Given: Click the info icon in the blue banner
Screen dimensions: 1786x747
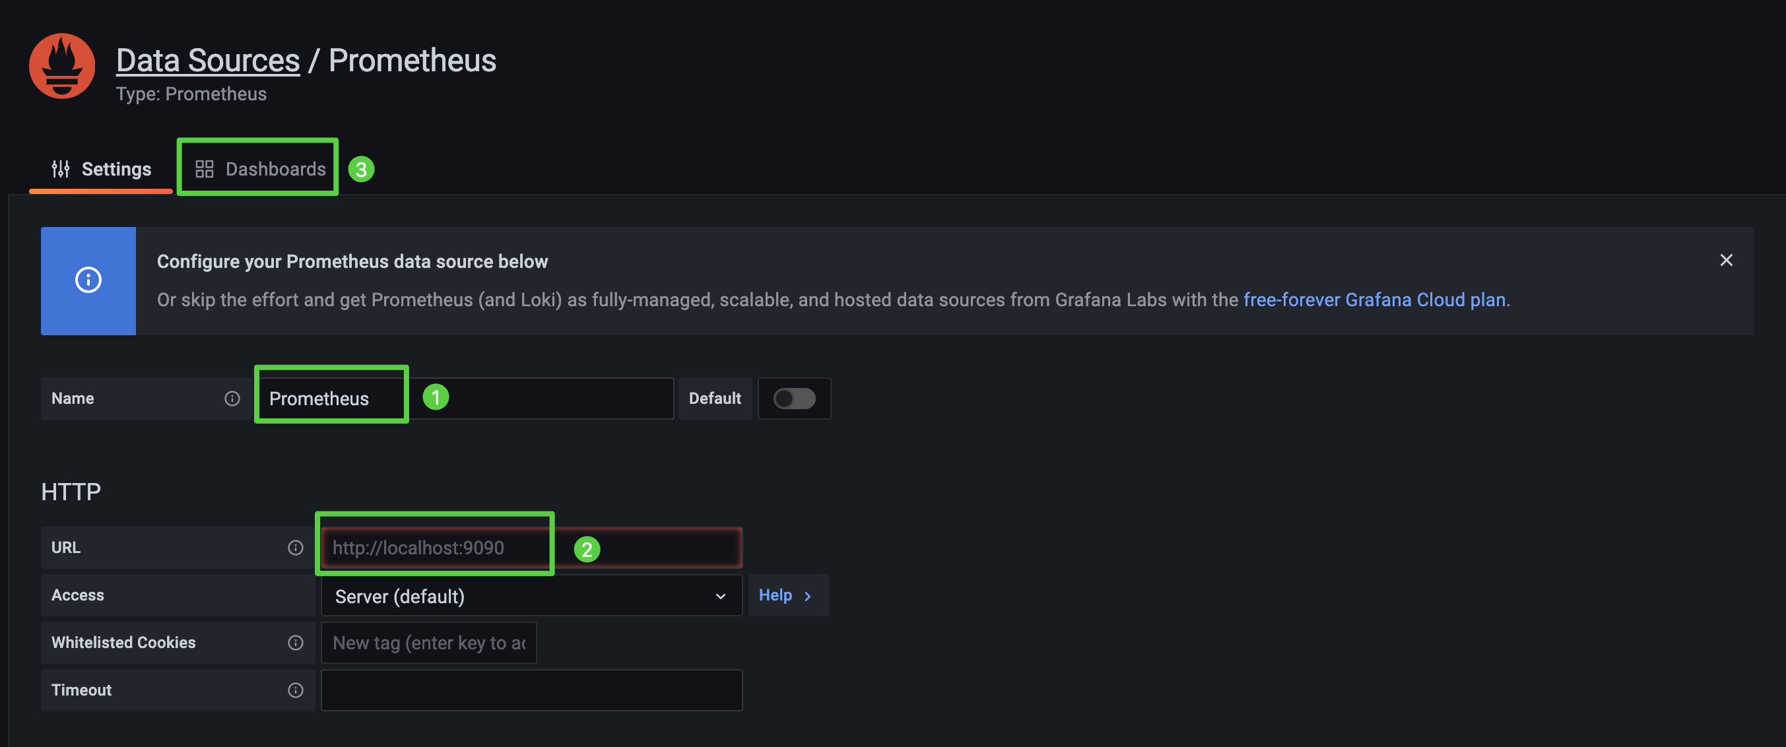Looking at the screenshot, I should coord(88,280).
